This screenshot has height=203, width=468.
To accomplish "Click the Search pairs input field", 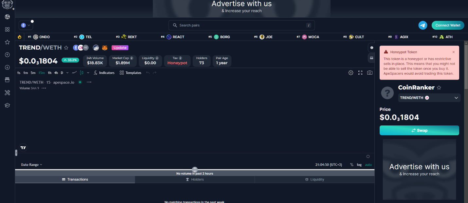I will click(x=242, y=25).
